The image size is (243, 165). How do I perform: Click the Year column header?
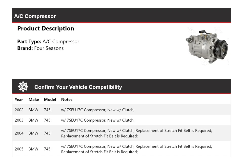19,100
